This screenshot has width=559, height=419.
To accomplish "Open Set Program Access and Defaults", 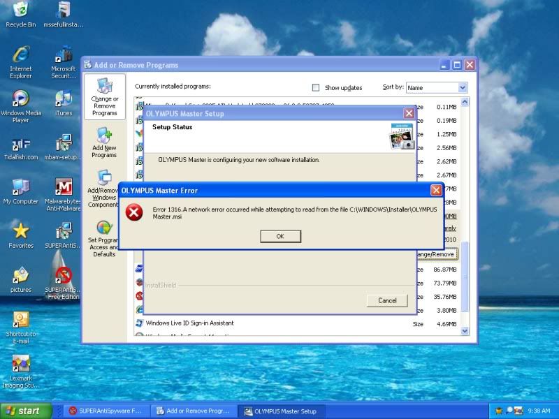I will tap(103, 239).
